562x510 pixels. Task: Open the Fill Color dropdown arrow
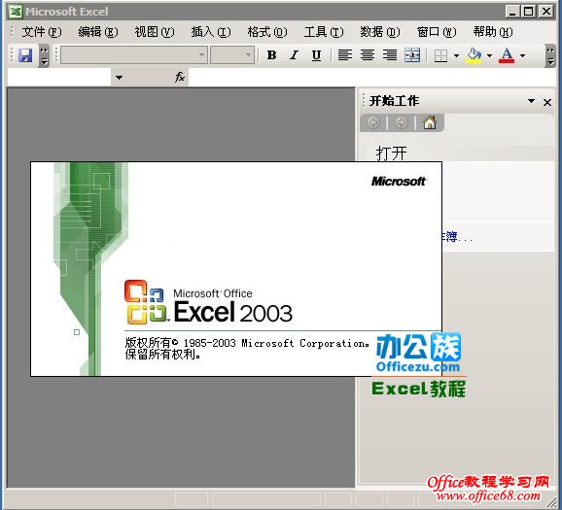tap(489, 55)
